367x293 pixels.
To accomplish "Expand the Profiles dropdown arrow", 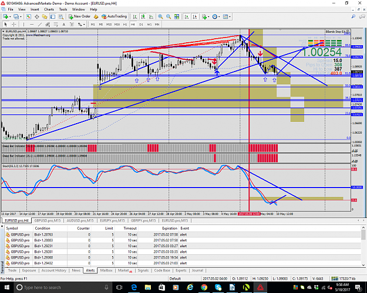I will point(21,16).
